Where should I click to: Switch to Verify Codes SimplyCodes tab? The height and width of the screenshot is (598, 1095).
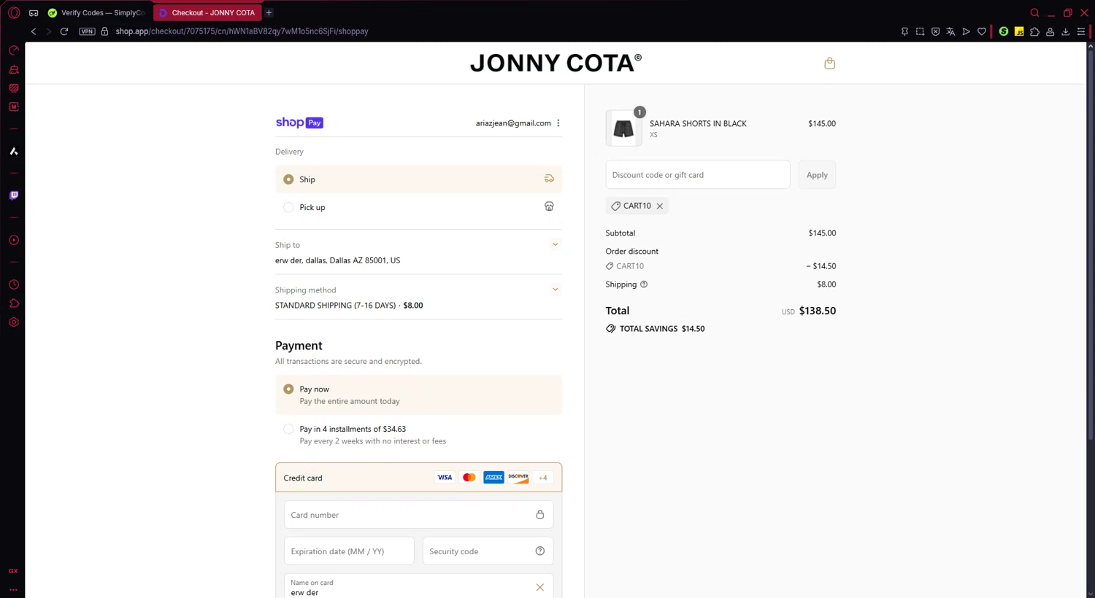(98, 12)
